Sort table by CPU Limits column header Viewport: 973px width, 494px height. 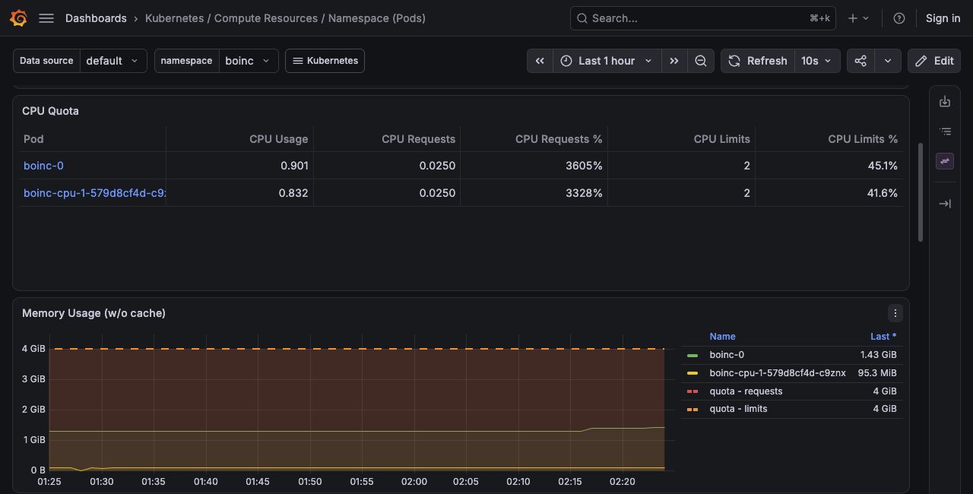click(721, 139)
